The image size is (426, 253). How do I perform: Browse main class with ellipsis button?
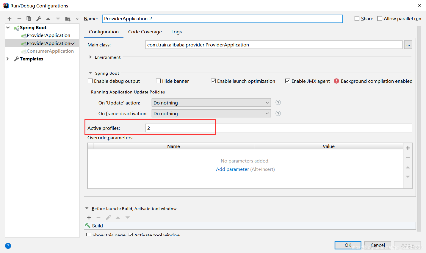point(408,45)
